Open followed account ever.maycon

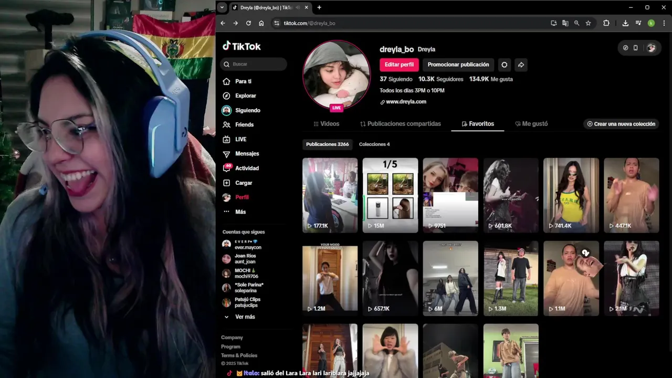242,244
